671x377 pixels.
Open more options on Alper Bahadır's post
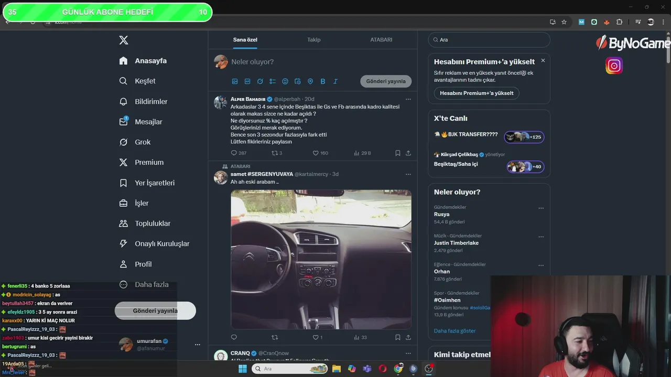point(408,99)
